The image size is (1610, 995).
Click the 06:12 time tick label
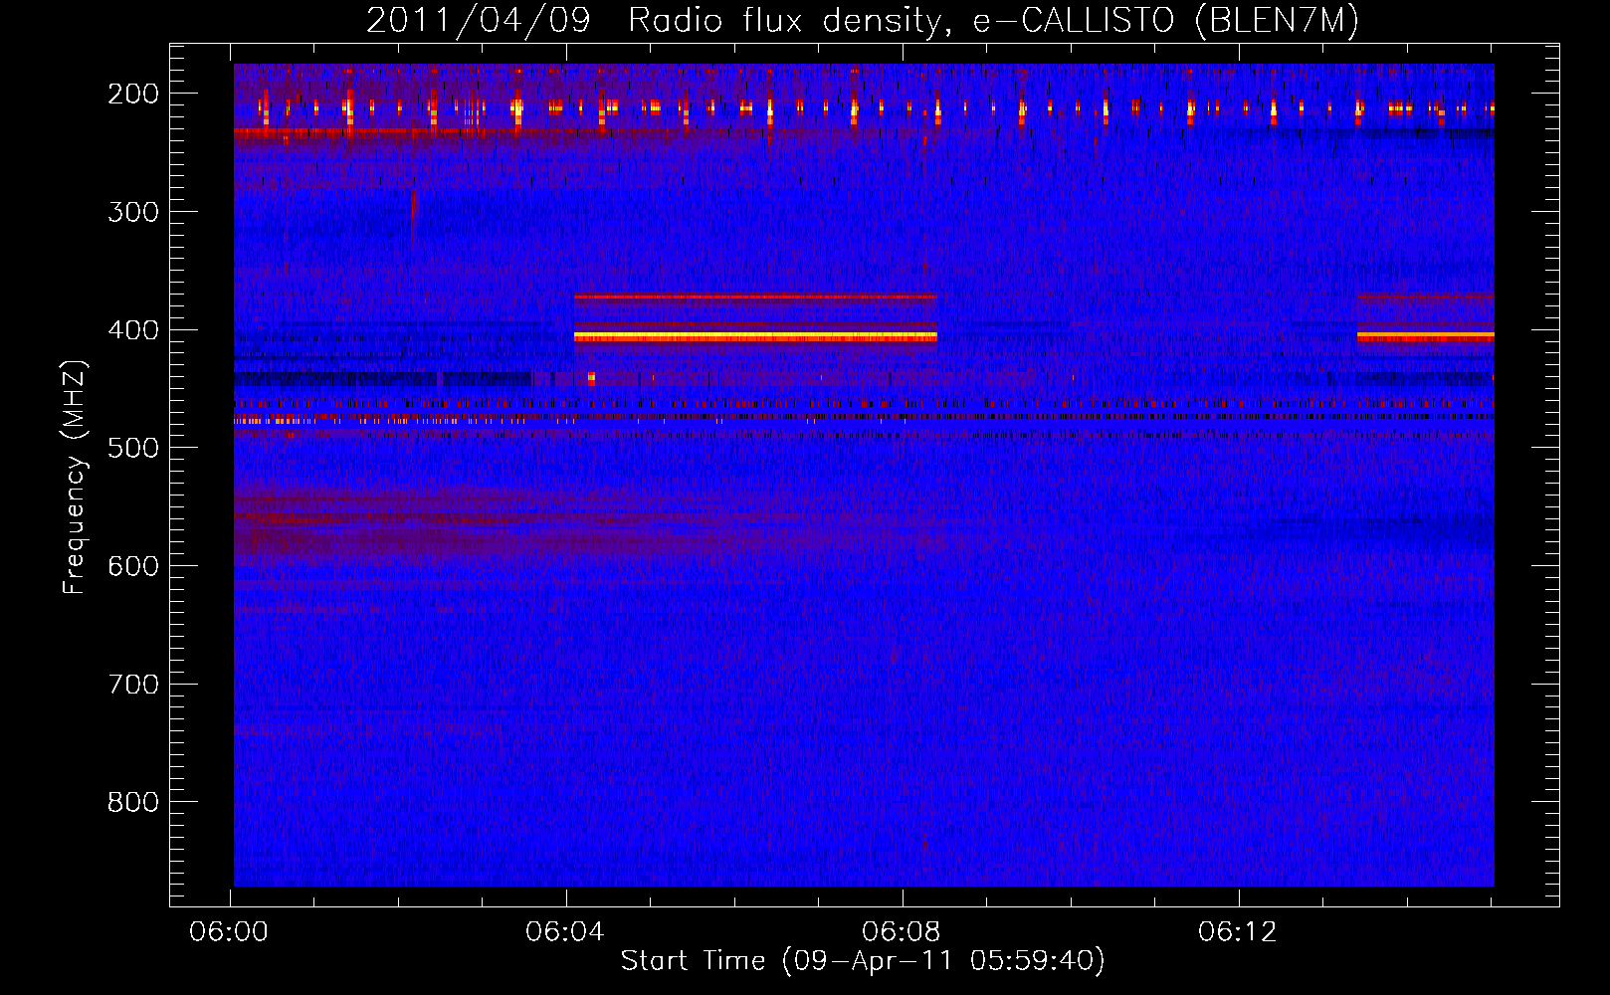click(x=1238, y=932)
